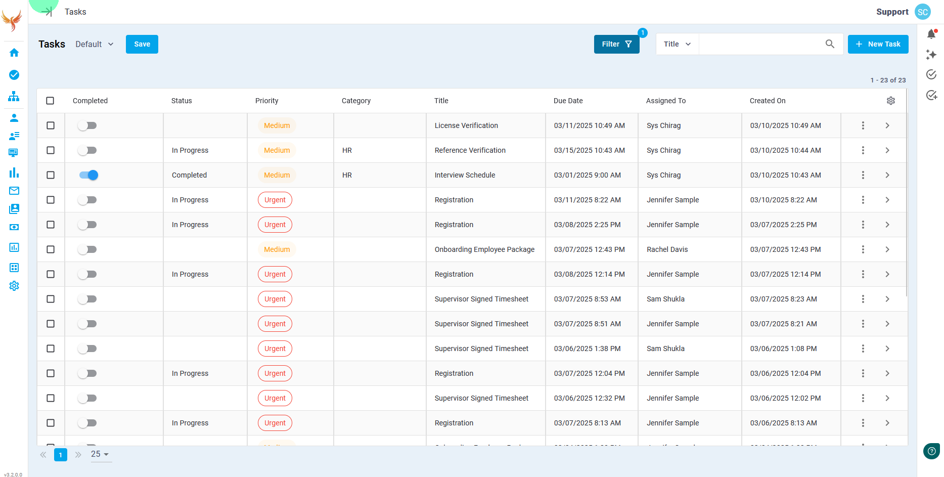This screenshot has width=944, height=477.
Task: Open the bar chart sidebar icon
Action: 14,173
